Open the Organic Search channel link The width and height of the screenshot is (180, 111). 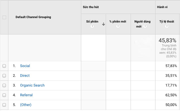32,85
